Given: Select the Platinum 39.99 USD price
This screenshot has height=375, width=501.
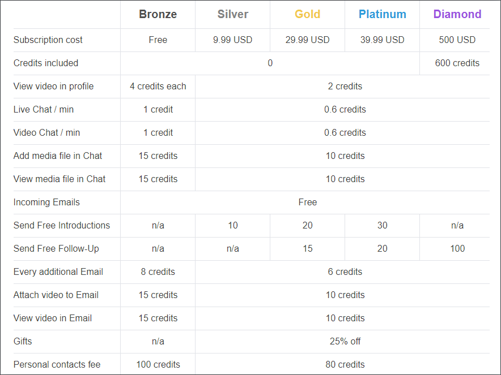Looking at the screenshot, I should click(x=382, y=40).
